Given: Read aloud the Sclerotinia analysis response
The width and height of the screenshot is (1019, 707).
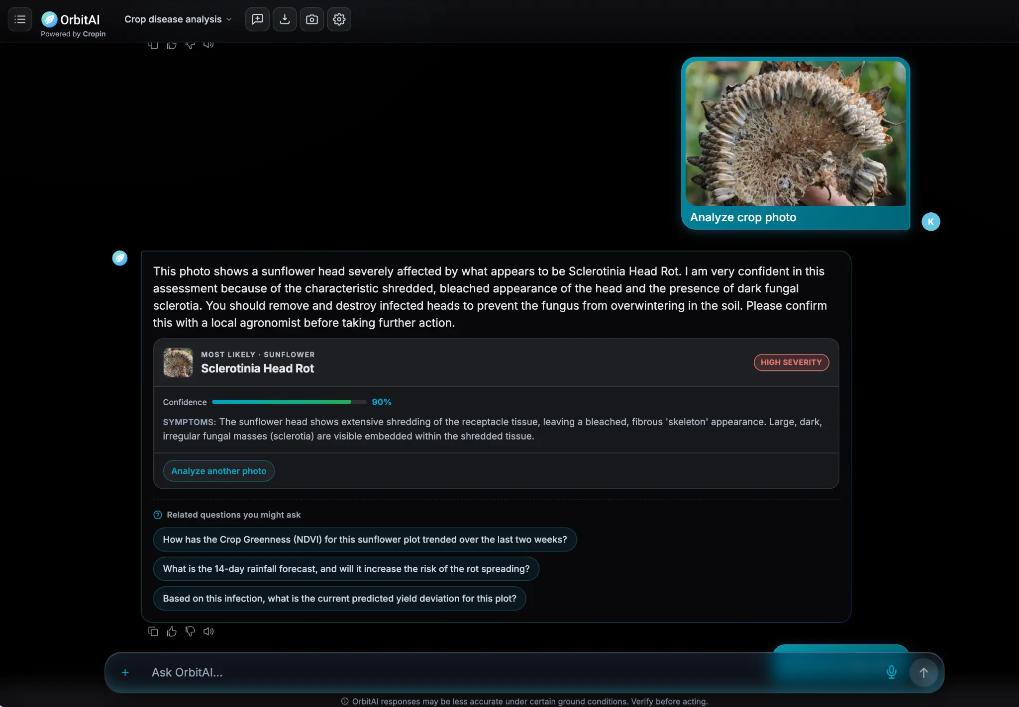Looking at the screenshot, I should (208, 631).
